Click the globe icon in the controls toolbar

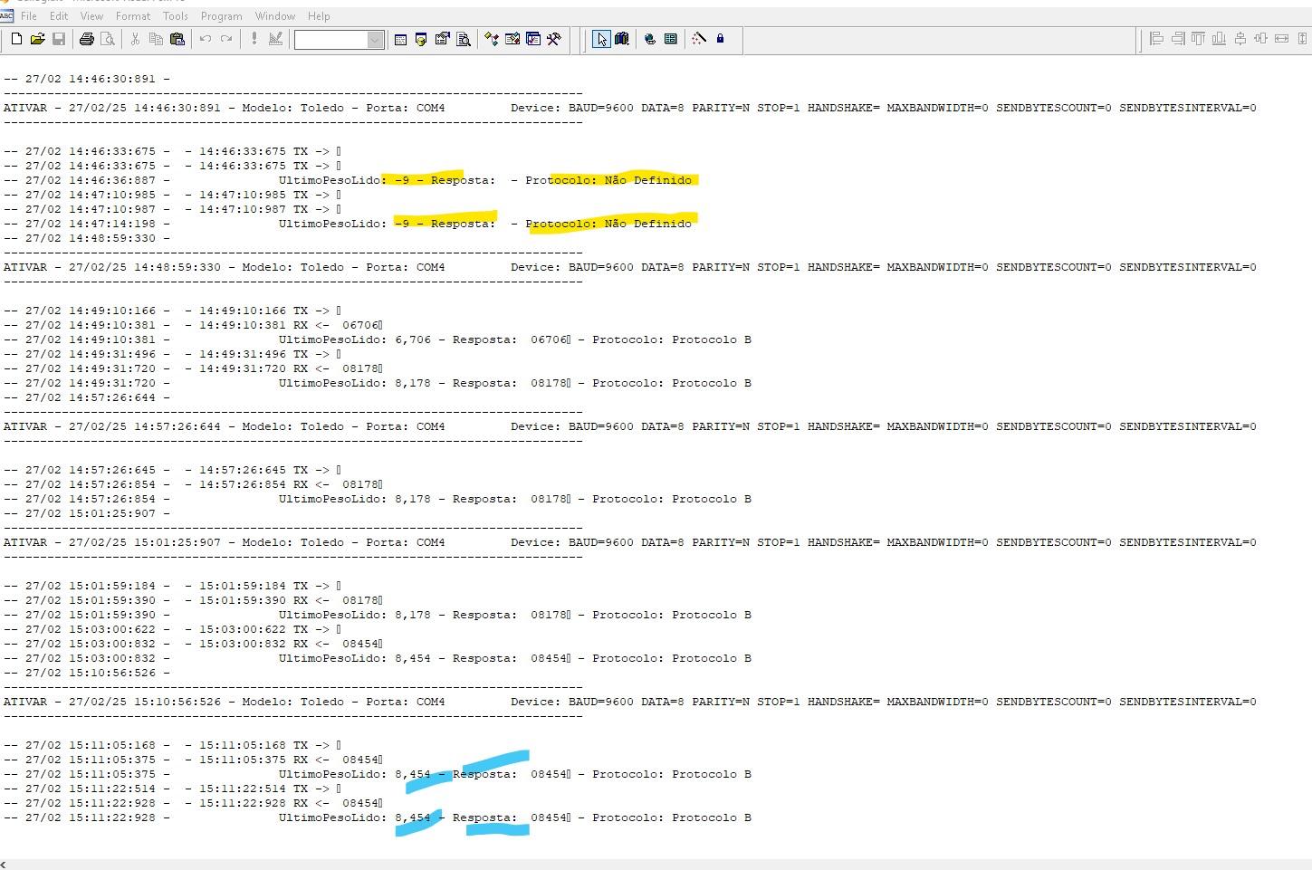pyautogui.click(x=650, y=39)
